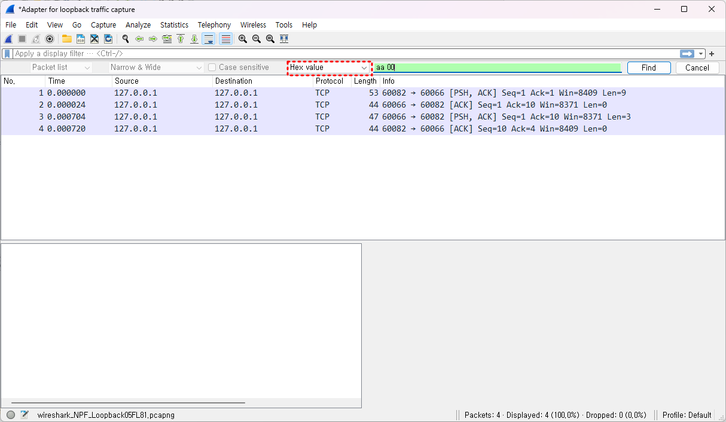
Task: Click the Cancel button in find bar
Action: (x=697, y=68)
